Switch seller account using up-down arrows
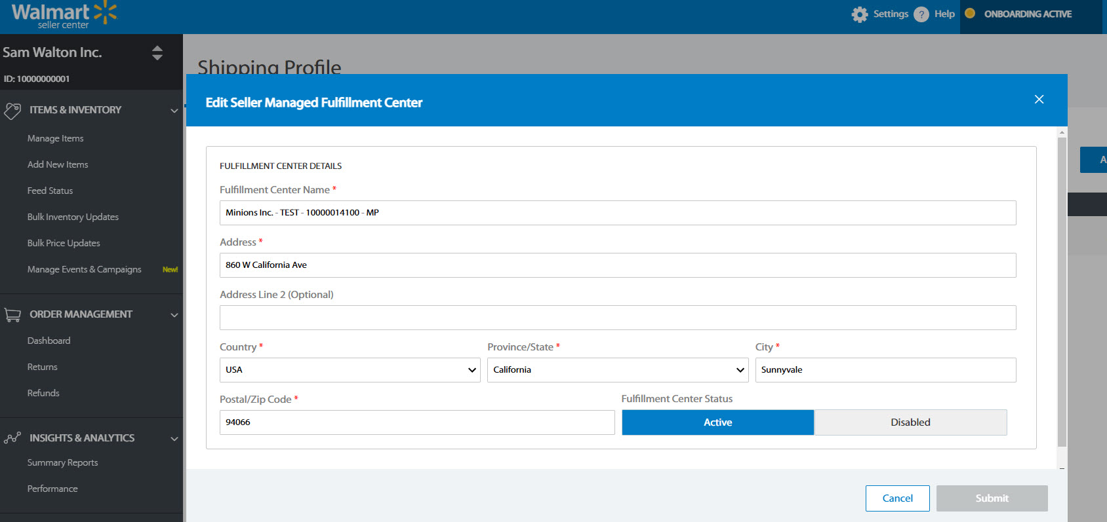This screenshot has width=1107, height=522. (x=157, y=53)
